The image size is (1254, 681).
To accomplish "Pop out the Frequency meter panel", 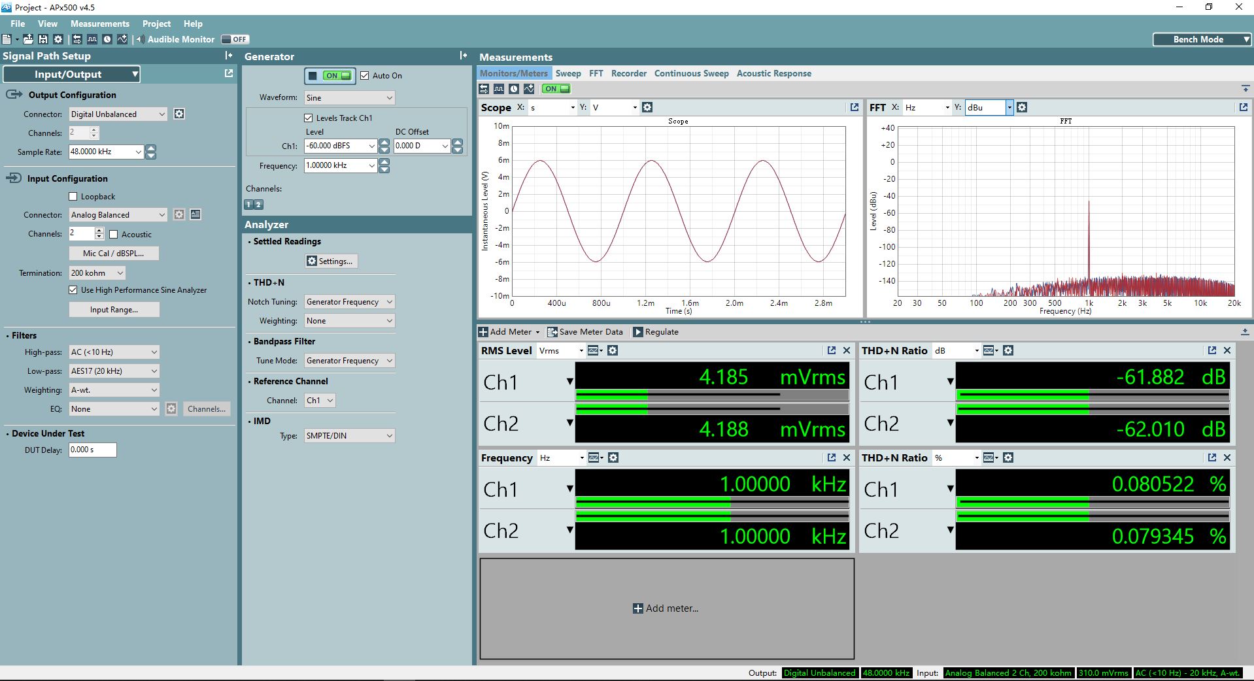I will 832,457.
